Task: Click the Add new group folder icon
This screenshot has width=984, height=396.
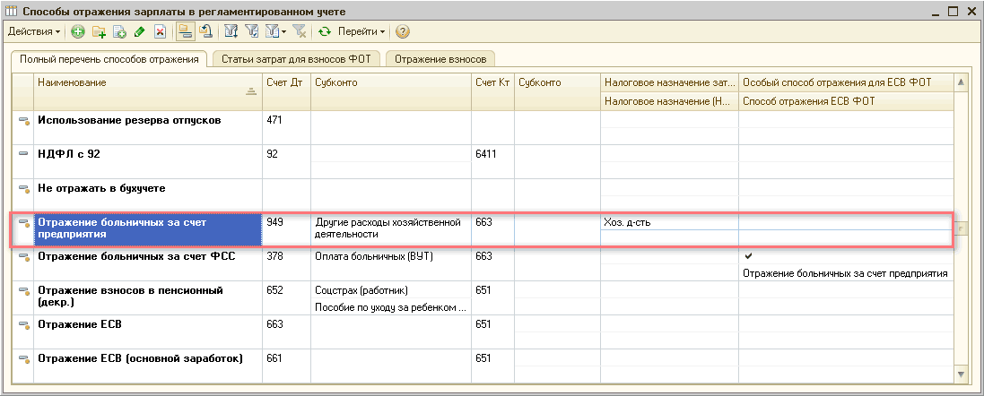Action: tap(99, 31)
